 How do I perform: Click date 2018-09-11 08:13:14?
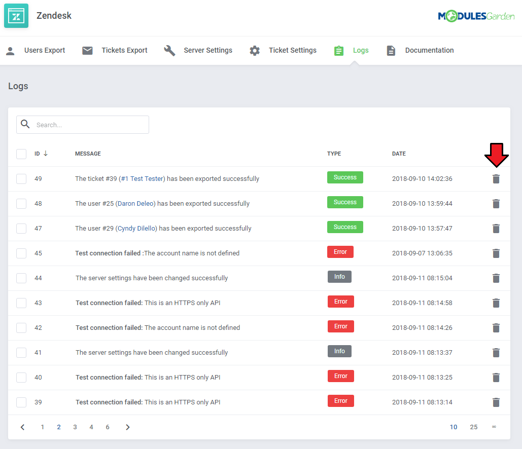(422, 402)
